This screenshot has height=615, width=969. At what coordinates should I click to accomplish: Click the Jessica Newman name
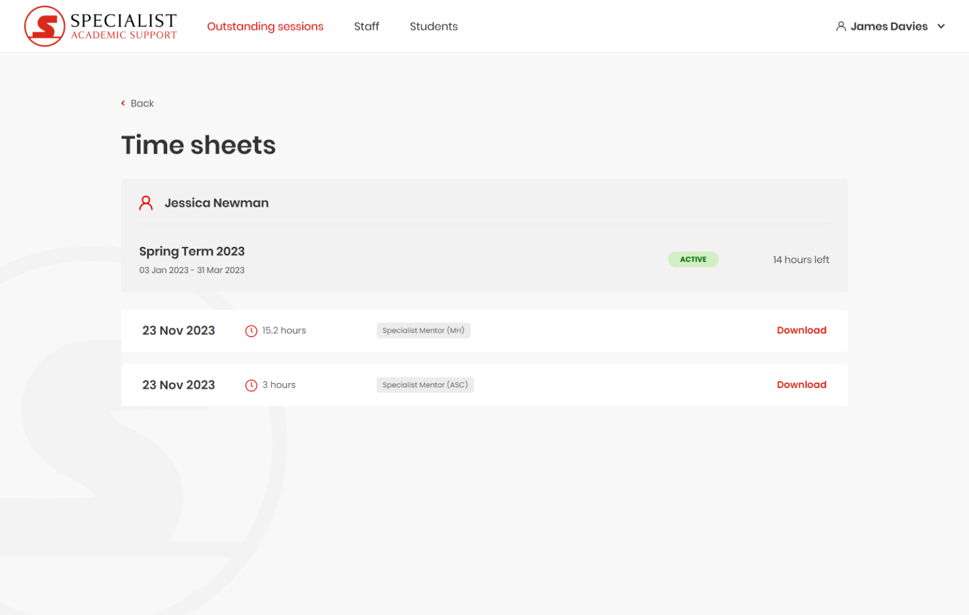(x=216, y=203)
